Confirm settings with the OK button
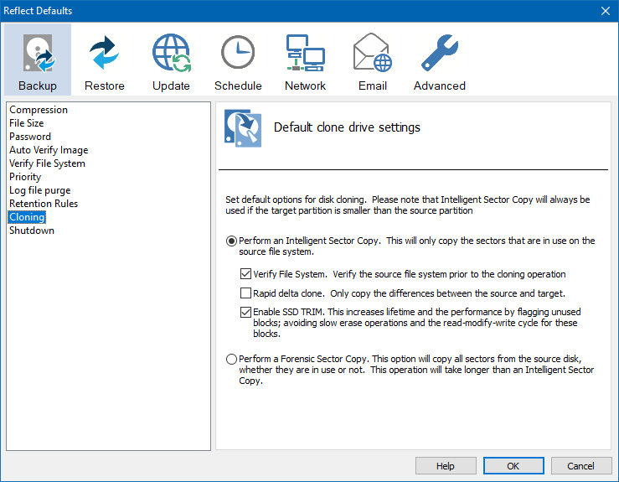 point(513,466)
